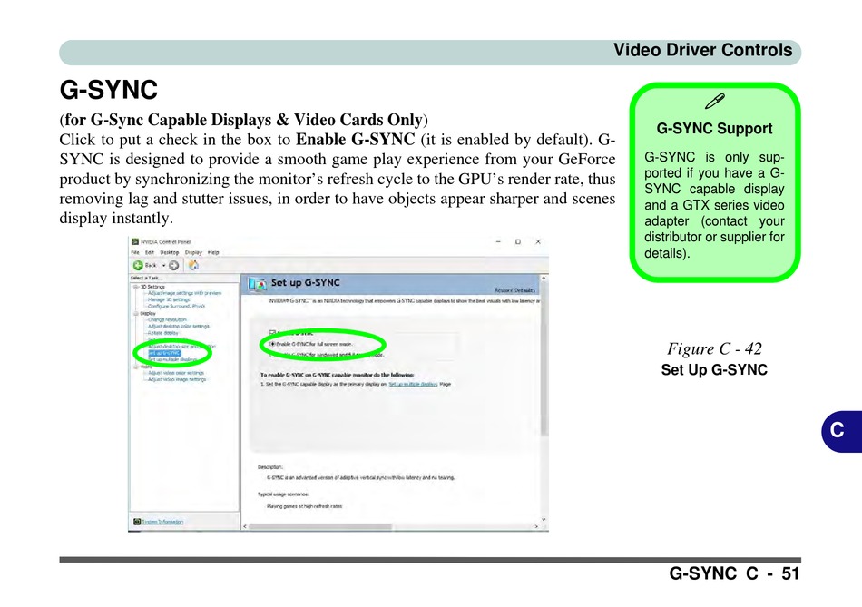Click the horizontal scrollbar right arrow

[x=536, y=527]
